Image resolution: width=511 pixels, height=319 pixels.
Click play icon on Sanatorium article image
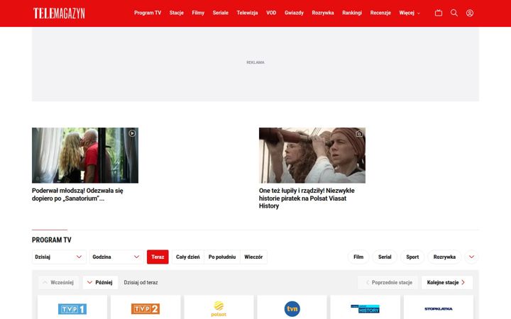(132, 133)
